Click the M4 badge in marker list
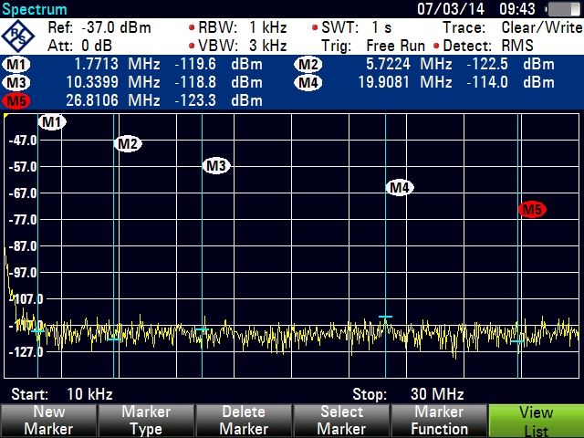 308,82
